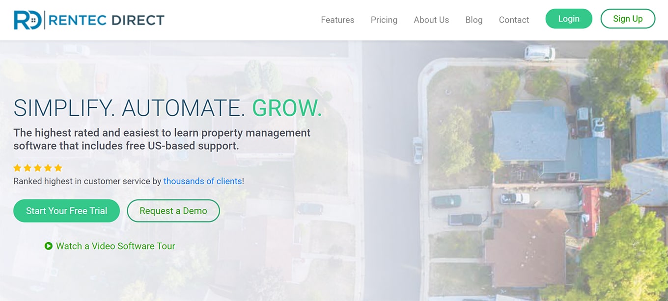
Task: Open the Features menu item
Action: click(337, 20)
